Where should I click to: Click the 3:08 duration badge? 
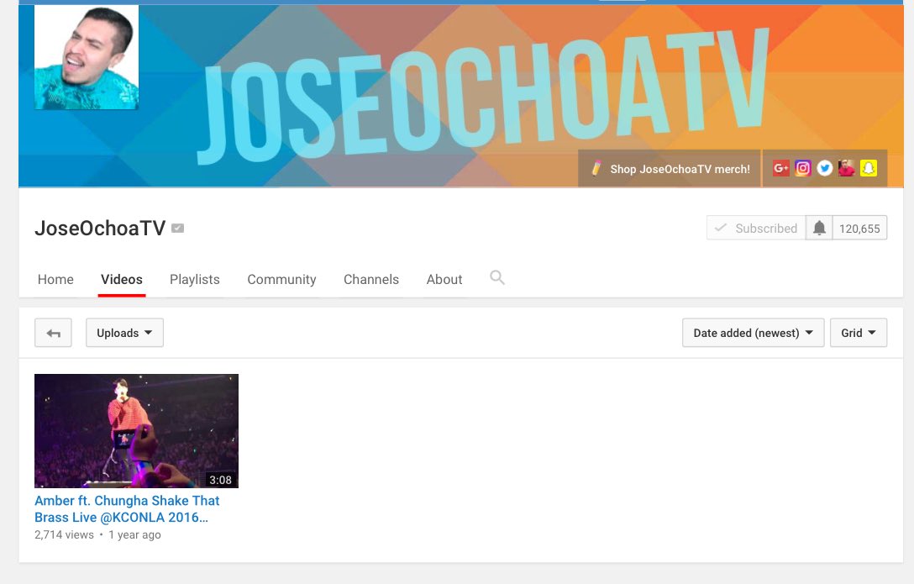point(220,480)
